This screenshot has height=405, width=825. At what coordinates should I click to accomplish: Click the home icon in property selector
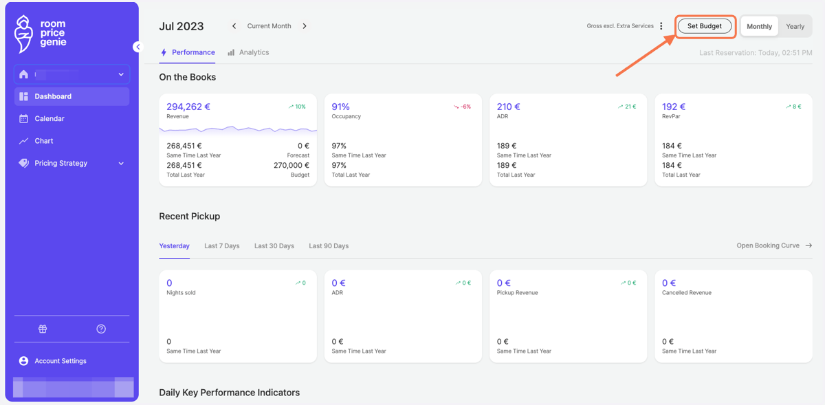coord(24,74)
